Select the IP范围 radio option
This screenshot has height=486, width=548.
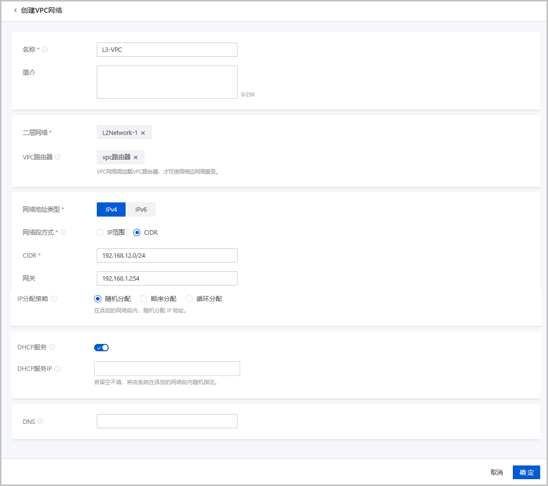[x=100, y=232]
